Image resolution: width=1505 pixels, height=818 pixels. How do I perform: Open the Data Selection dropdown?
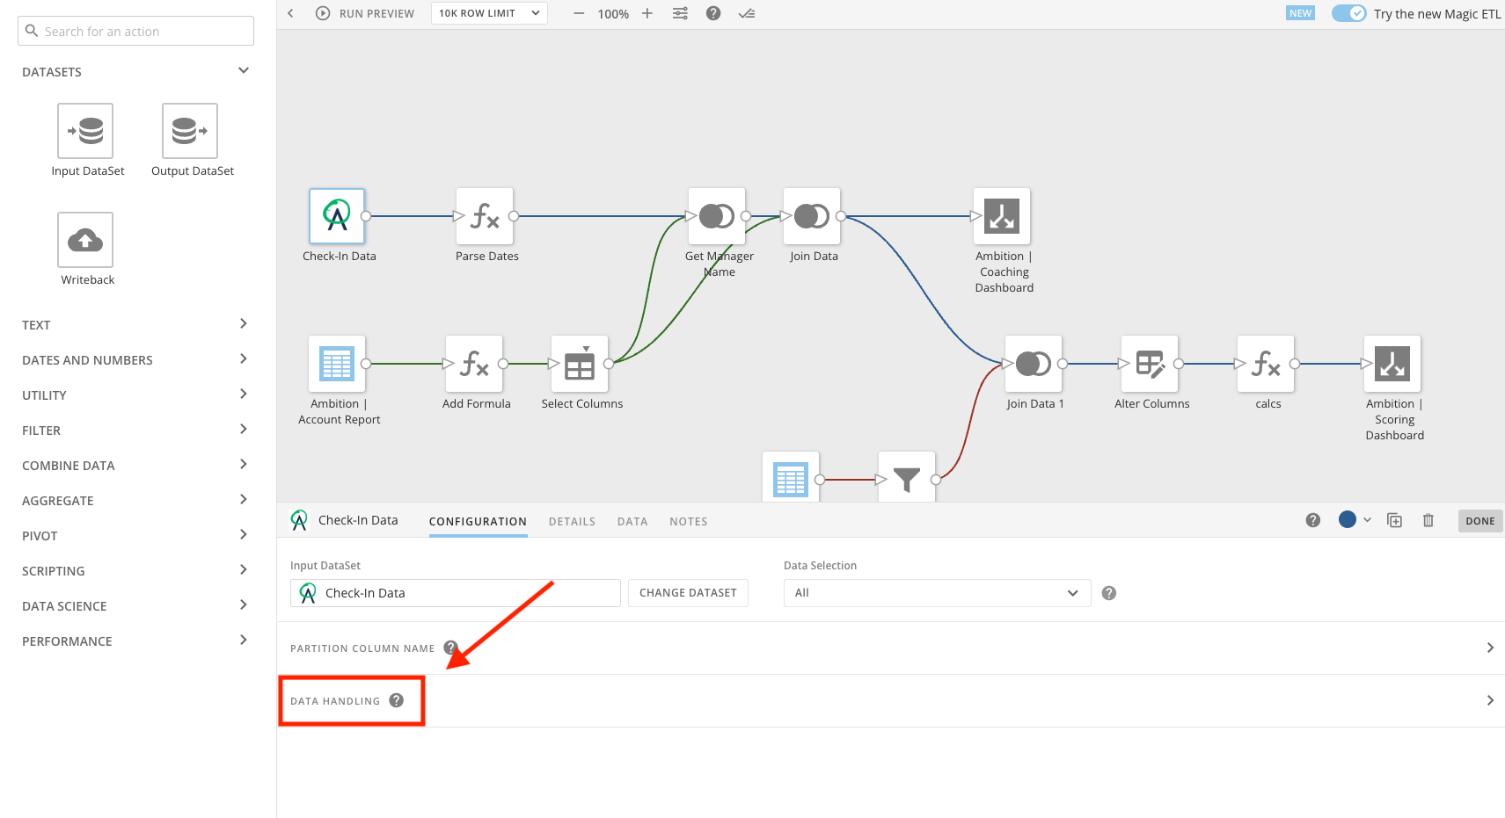(936, 593)
